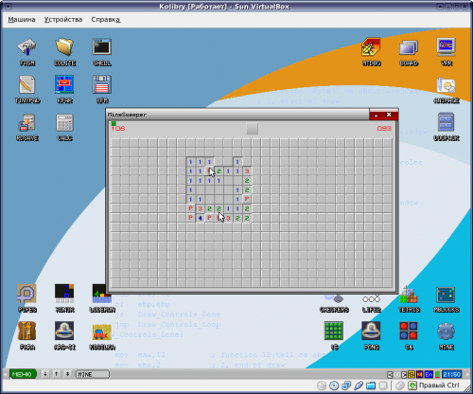Click the VirtualBox network status icon
Screen dimensions: 473x394
tap(346, 385)
